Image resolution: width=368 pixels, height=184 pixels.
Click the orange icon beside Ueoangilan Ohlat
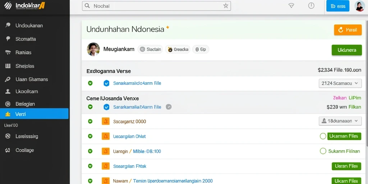pos(106,136)
